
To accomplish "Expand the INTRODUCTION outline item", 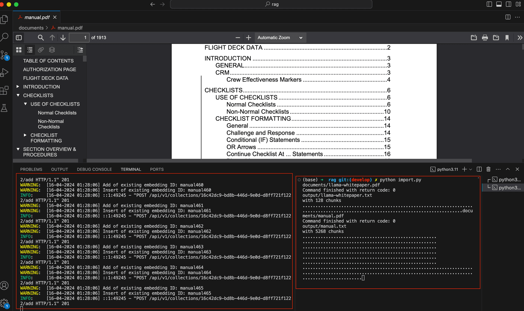I will coord(18,86).
